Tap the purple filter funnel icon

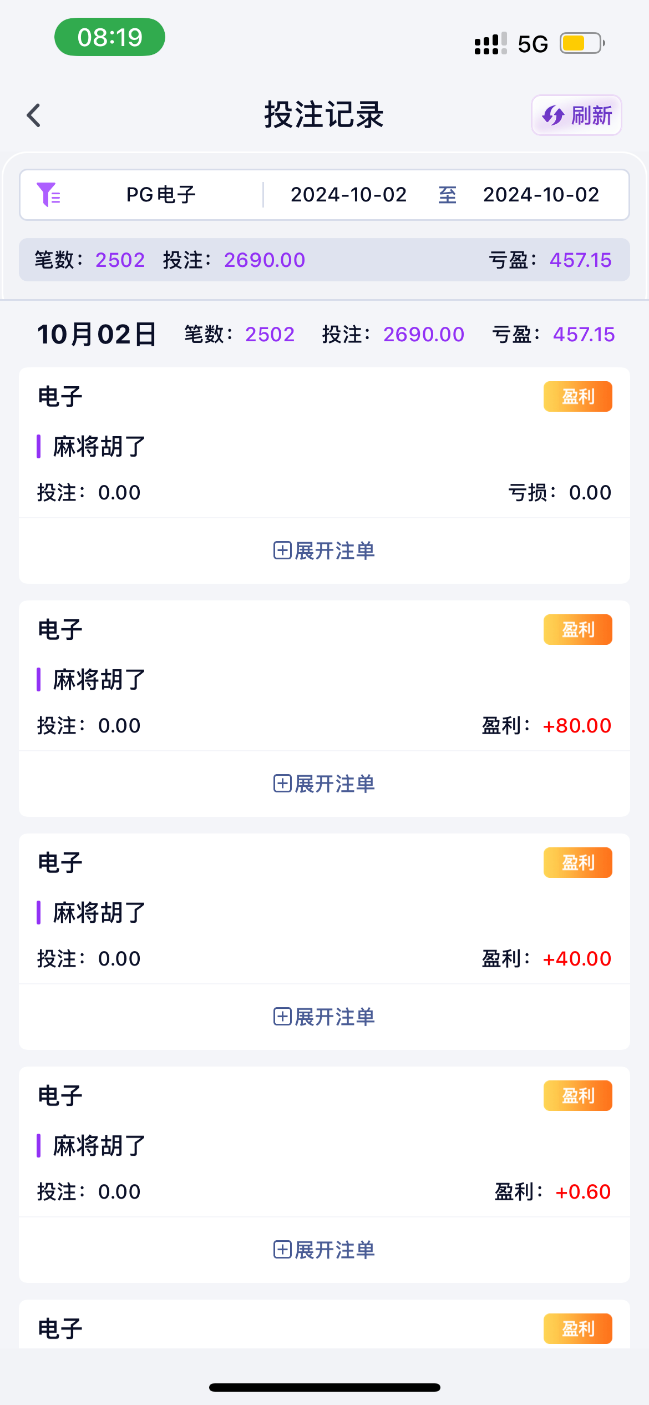pos(48,195)
